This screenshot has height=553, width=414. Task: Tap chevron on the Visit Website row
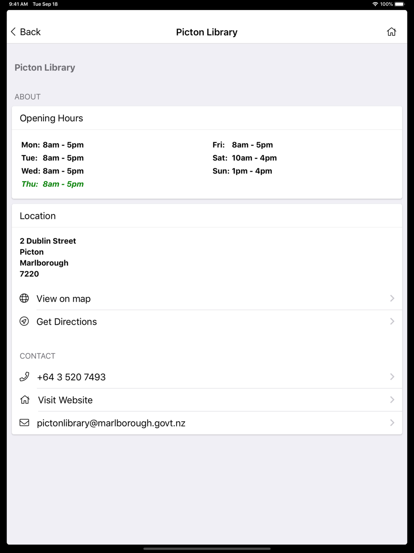[392, 400]
